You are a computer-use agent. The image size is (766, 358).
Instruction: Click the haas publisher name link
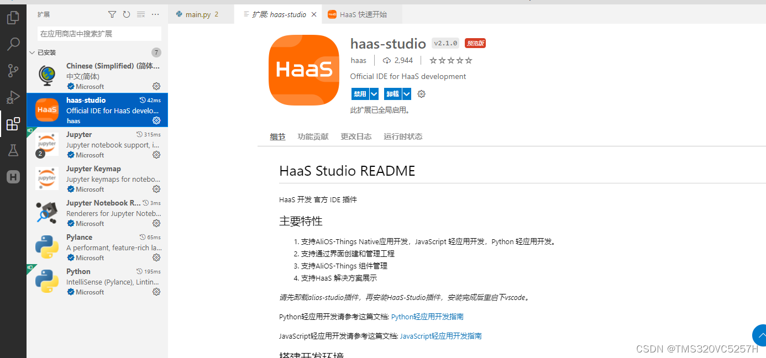point(358,60)
